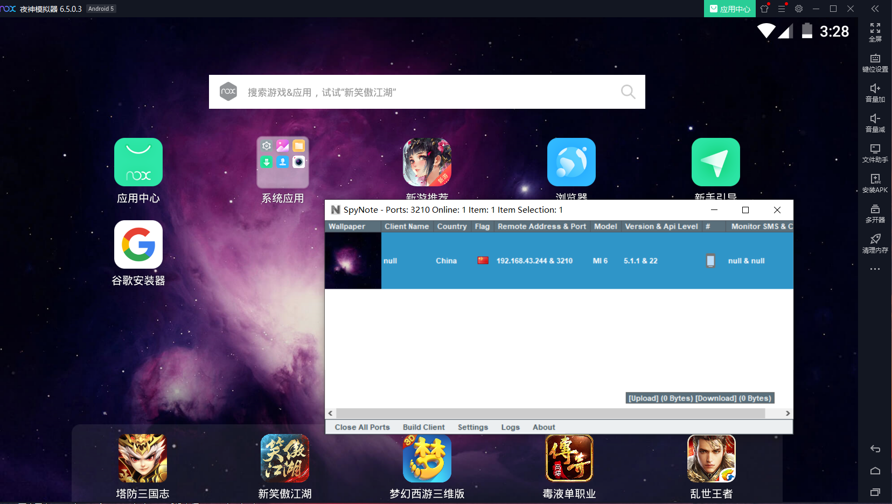
Task: Click the battery status icon
Action: tap(807, 31)
